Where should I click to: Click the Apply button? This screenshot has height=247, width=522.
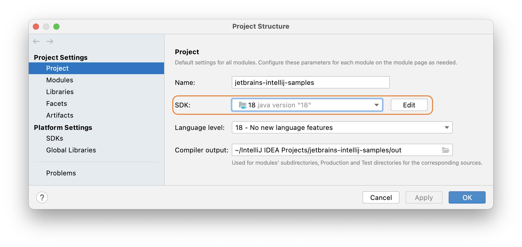coord(424,197)
